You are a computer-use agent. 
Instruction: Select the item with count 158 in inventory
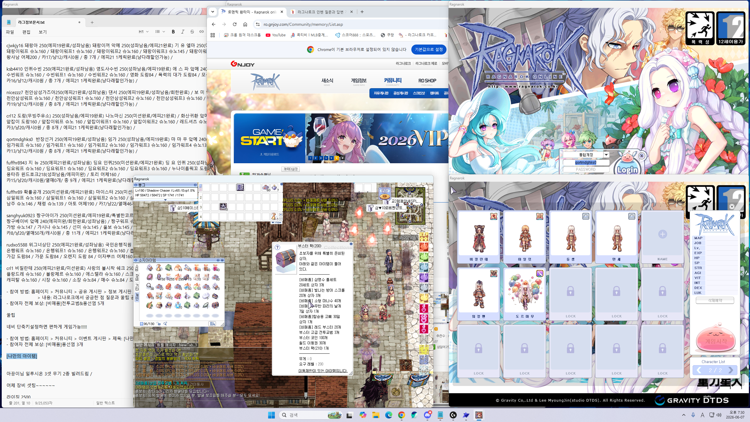coord(159,277)
